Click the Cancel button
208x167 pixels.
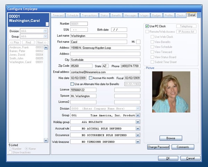[190, 158]
